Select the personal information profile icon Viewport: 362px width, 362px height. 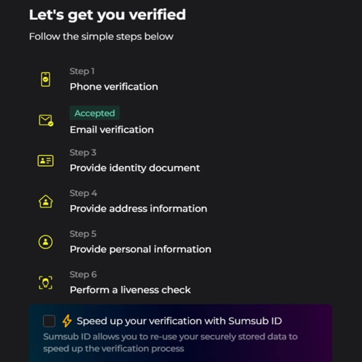coord(45,241)
